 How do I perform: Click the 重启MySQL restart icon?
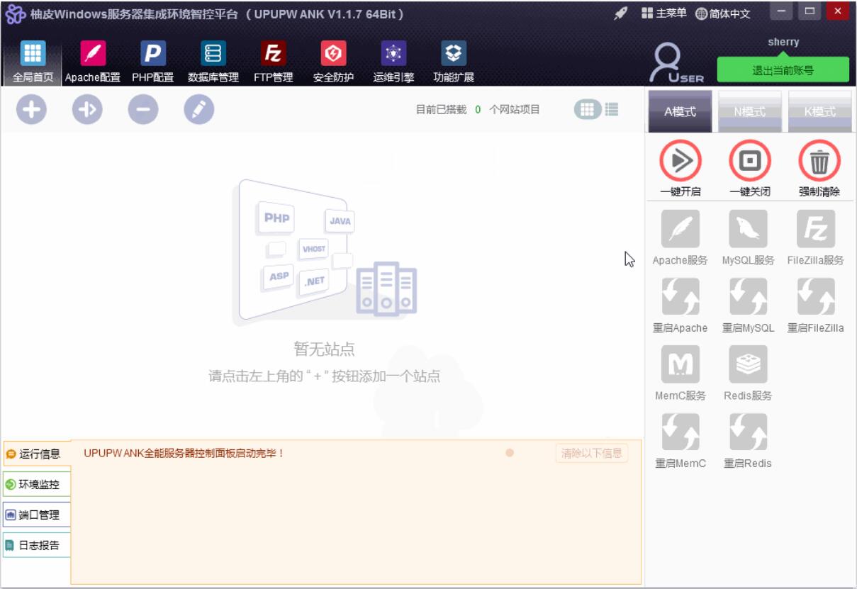point(749,296)
